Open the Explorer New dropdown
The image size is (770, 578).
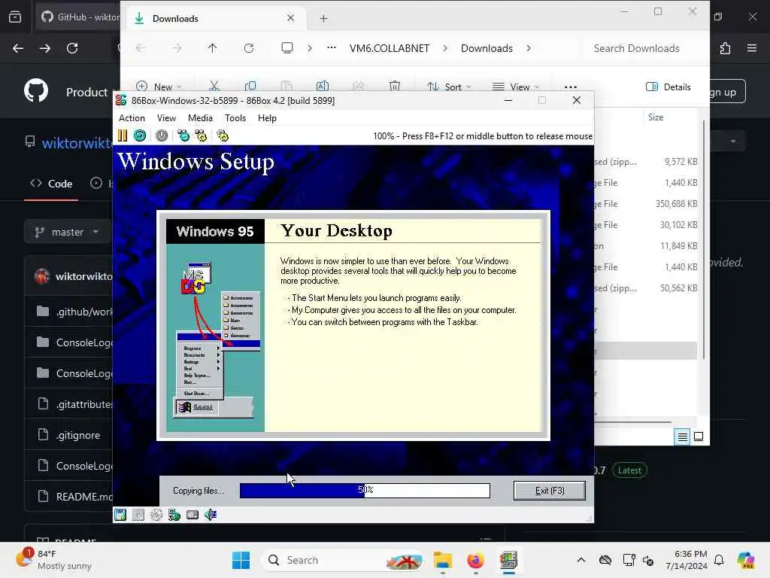tap(159, 87)
